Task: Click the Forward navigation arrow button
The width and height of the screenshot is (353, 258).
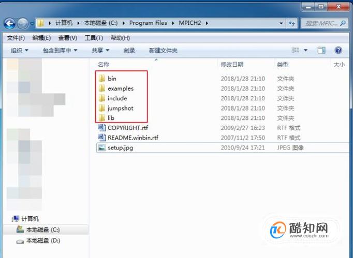Action: 23,23
